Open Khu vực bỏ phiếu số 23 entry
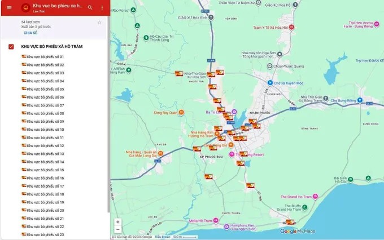This screenshot has width=384, height=240. tap(45, 234)
